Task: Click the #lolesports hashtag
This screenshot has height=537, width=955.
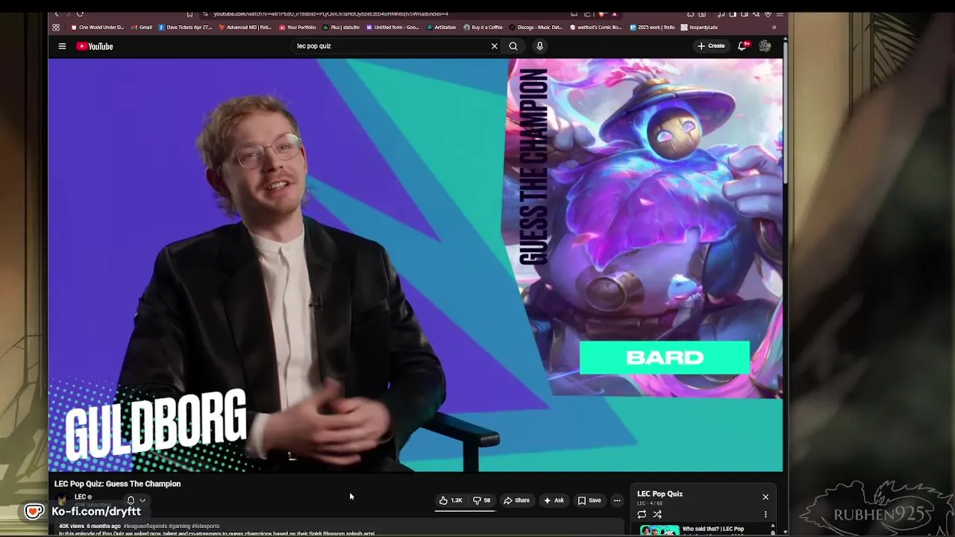Action: 205,526
